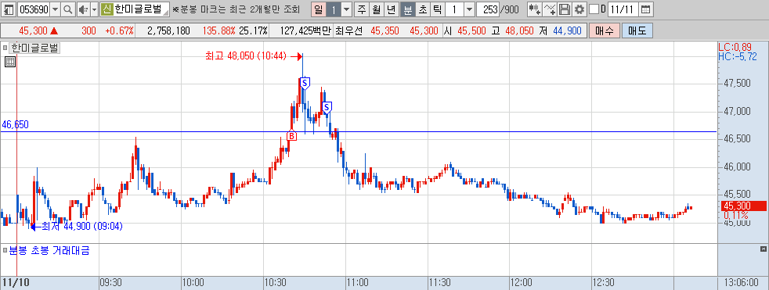This screenshot has width=769, height=290.
Task: Click the floppy disk save icon
Action: [x=565, y=9]
